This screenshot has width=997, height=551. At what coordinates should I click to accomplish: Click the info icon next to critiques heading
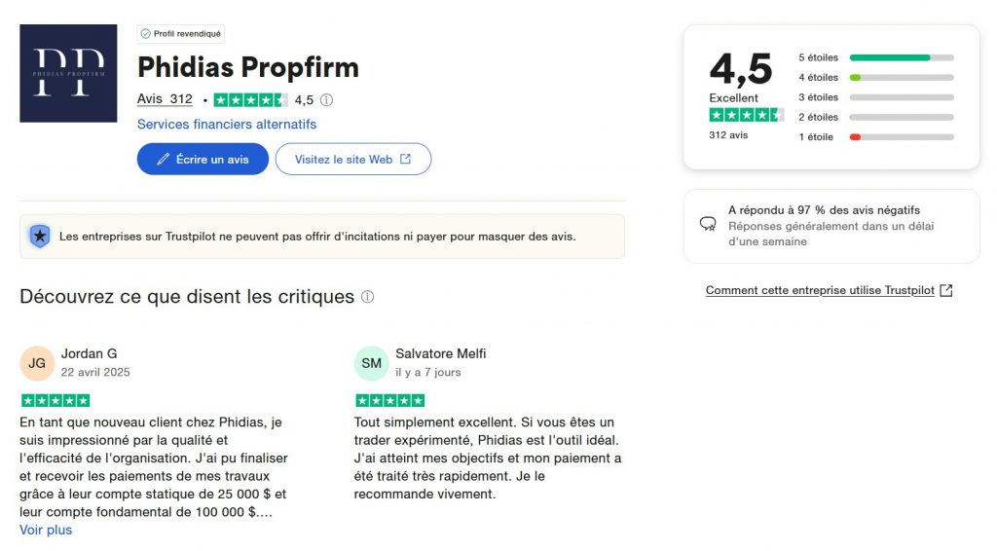(367, 297)
